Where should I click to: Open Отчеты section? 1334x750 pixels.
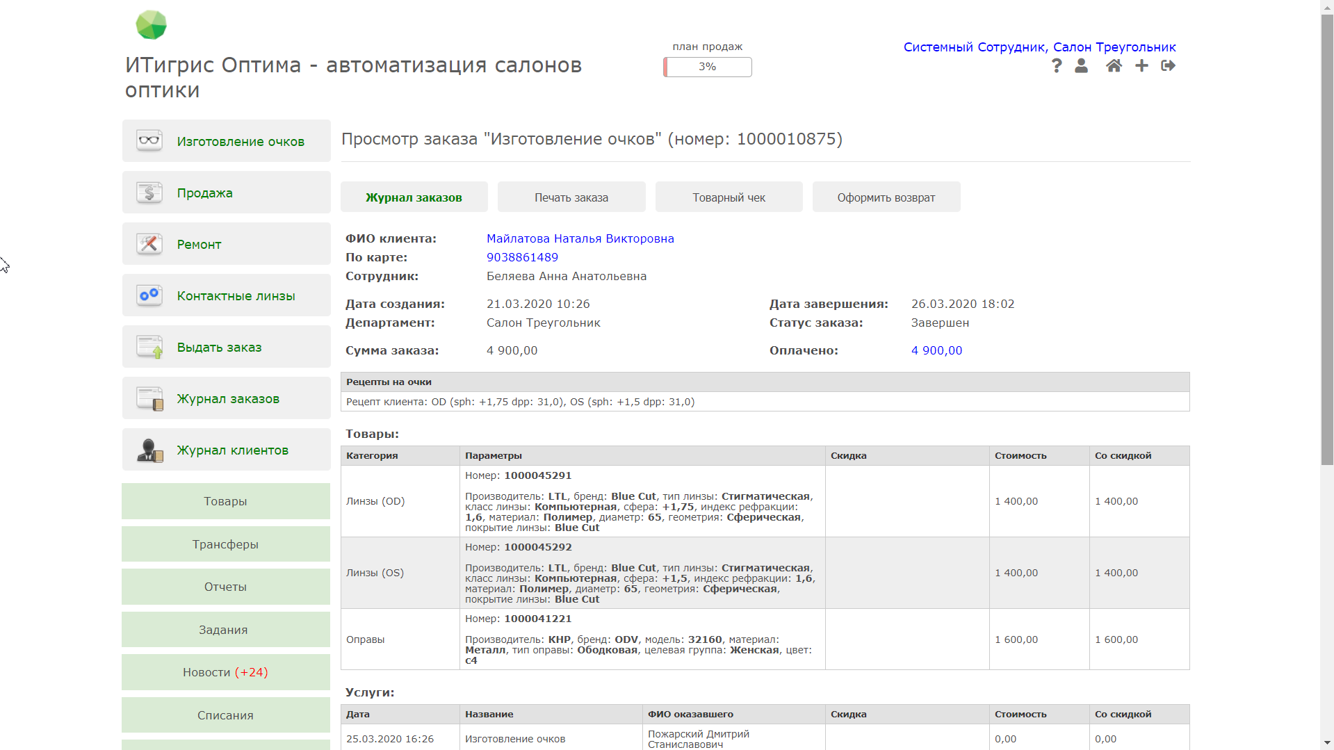click(226, 587)
